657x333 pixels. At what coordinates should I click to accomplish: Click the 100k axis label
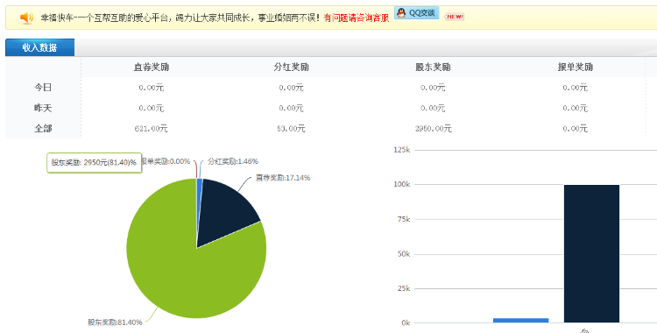402,185
